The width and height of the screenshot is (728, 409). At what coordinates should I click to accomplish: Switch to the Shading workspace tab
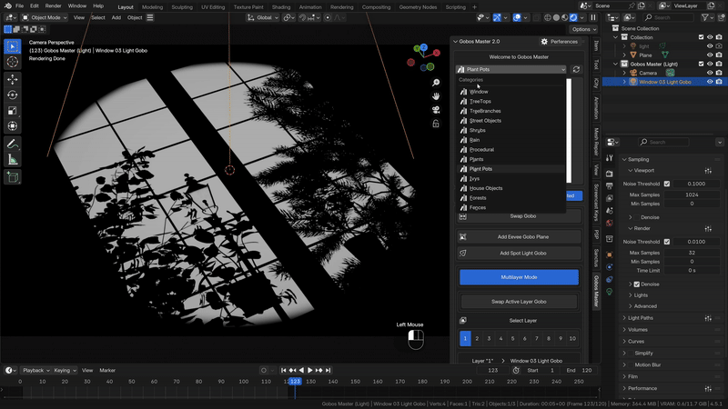coord(281,6)
